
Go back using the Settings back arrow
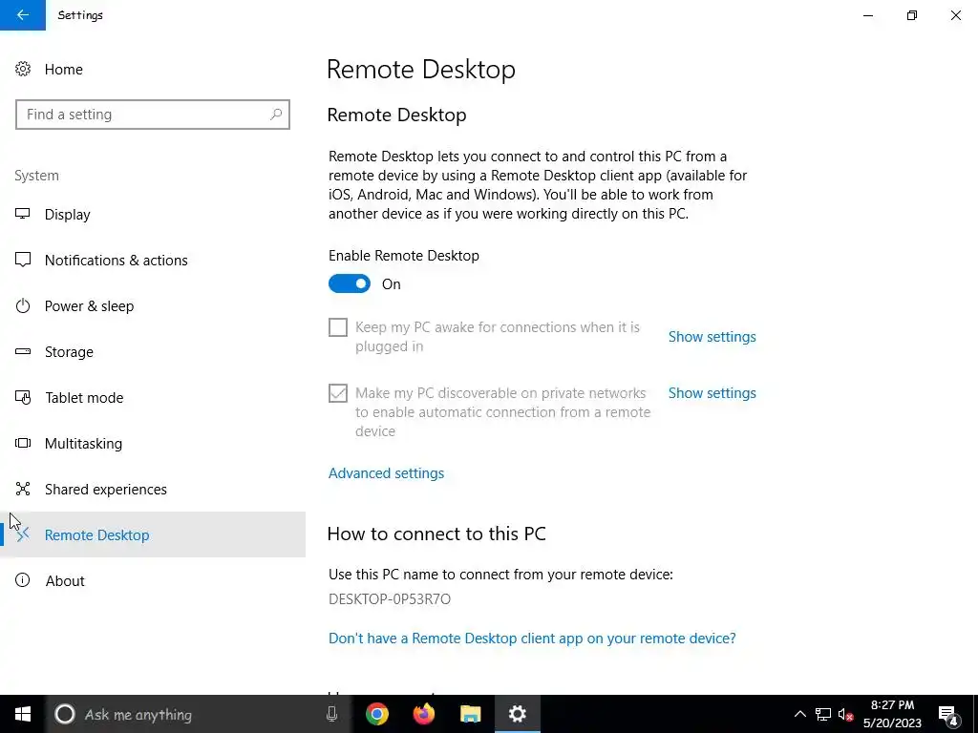click(23, 15)
